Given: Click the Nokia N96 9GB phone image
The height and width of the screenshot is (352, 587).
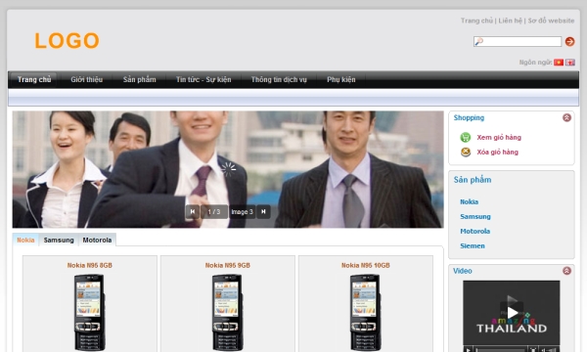Looking at the screenshot, I should point(228,312).
